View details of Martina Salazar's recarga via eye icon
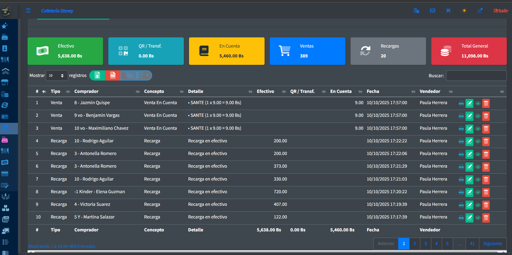The image size is (512, 255). click(x=478, y=218)
